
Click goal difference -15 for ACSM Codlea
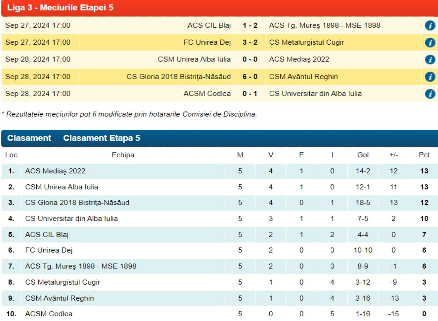tap(393, 314)
